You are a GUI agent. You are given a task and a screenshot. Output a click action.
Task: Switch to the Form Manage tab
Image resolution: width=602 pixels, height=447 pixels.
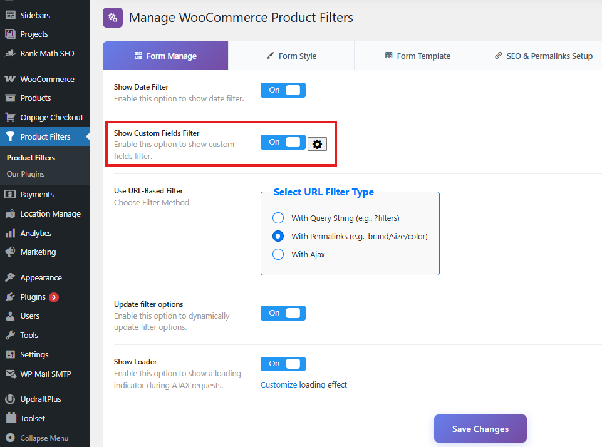(165, 56)
